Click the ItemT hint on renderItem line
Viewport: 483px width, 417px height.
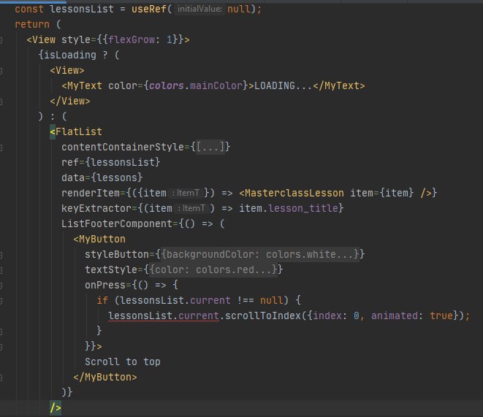tap(186, 194)
